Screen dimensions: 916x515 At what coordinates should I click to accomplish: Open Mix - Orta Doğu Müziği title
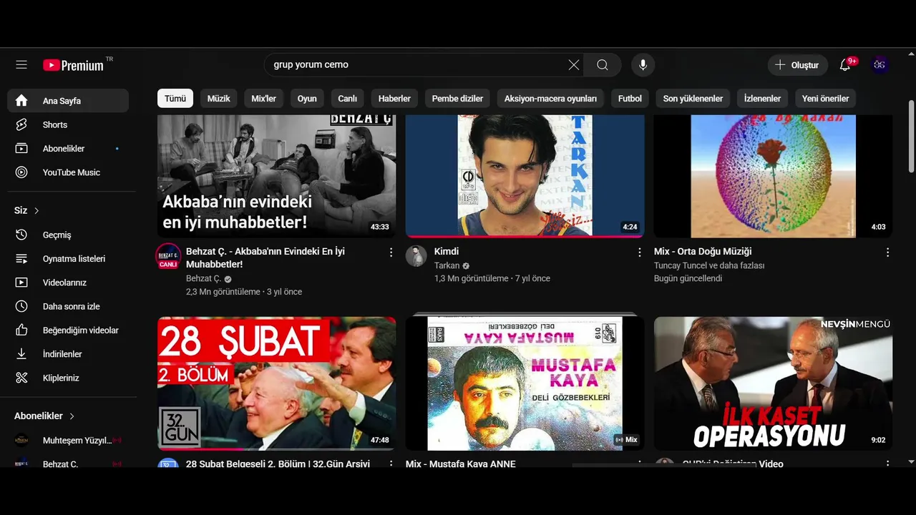(x=703, y=252)
